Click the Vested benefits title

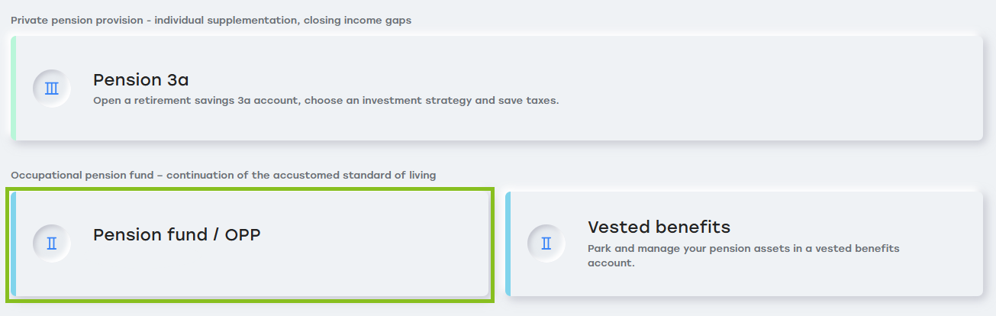659,227
